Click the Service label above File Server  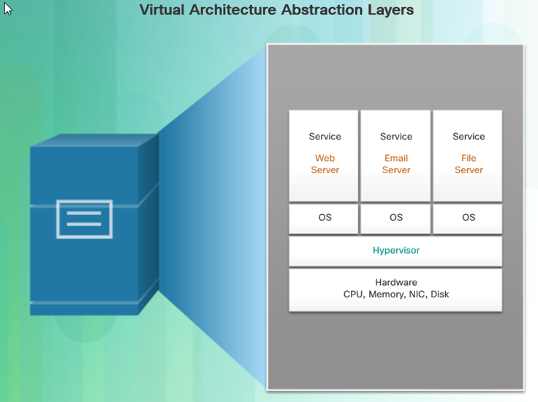(x=469, y=137)
